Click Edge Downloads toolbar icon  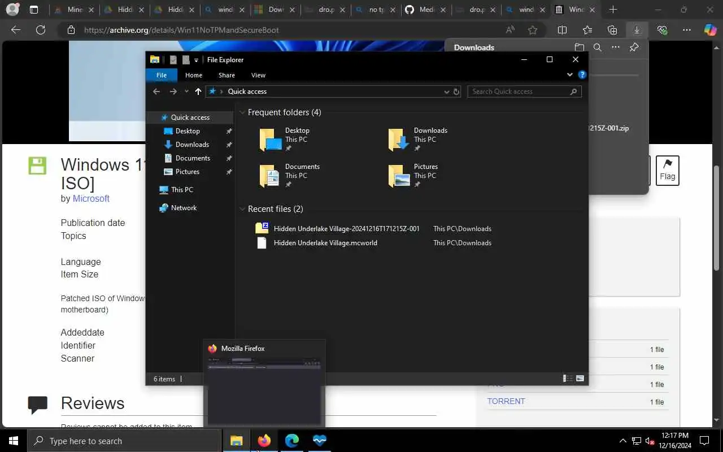point(637,30)
